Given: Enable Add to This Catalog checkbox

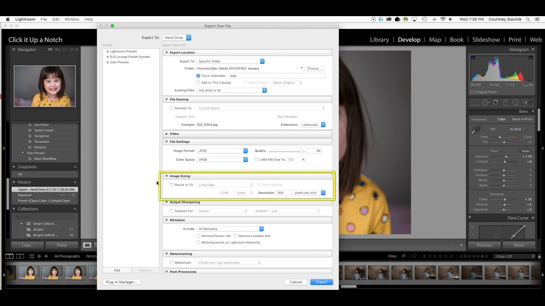Looking at the screenshot, I should (198, 82).
